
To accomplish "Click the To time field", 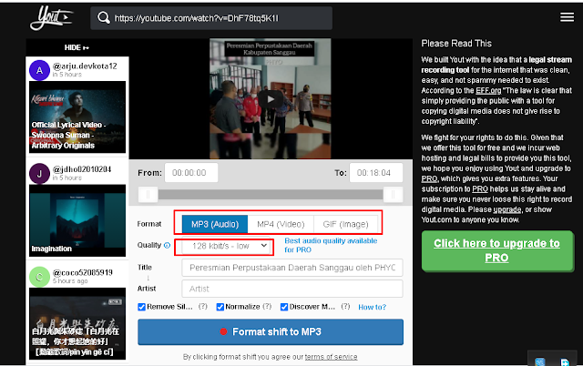I will [x=376, y=173].
